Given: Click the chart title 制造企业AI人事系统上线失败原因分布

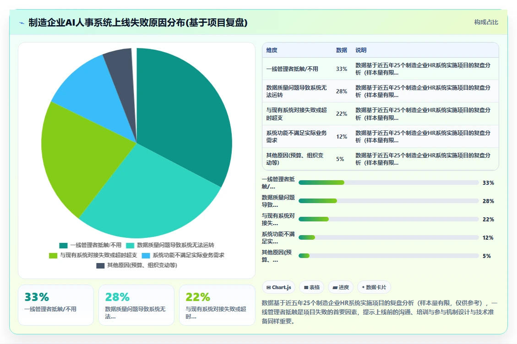Looking at the screenshot, I should pos(138,22).
